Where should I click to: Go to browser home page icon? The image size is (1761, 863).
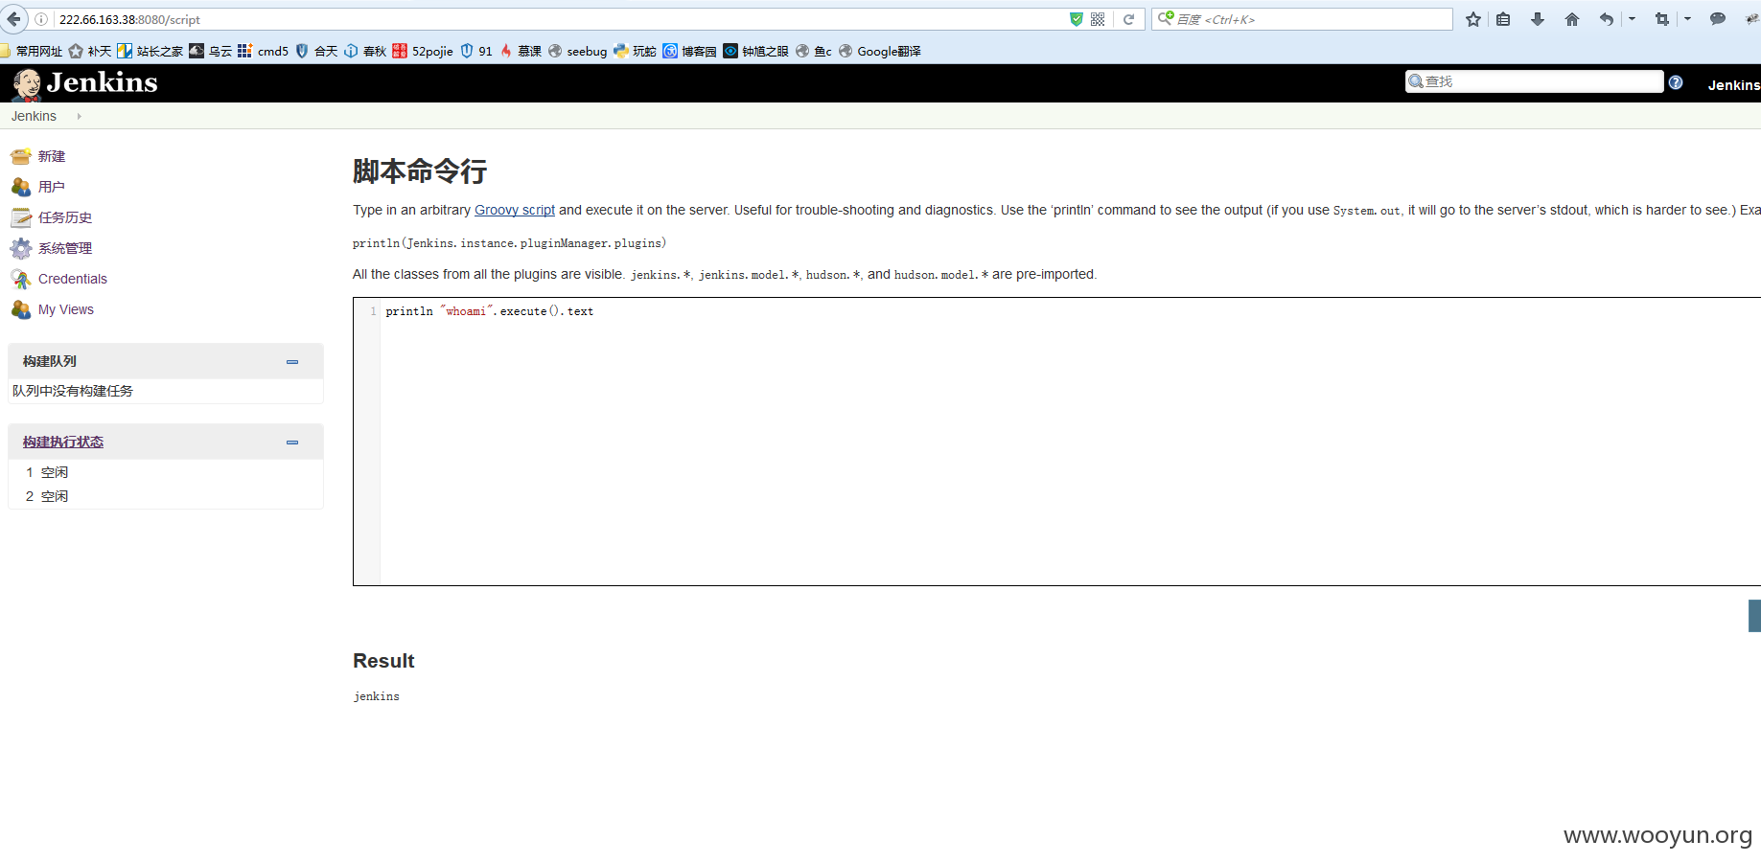click(1572, 19)
